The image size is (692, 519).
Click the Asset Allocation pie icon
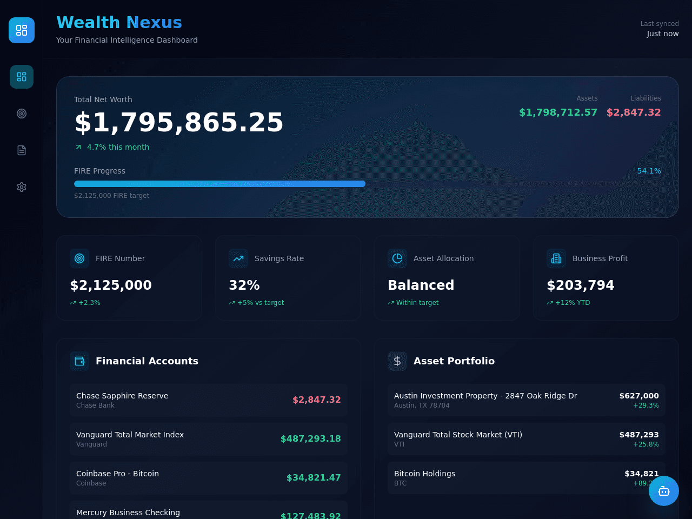[x=397, y=258]
